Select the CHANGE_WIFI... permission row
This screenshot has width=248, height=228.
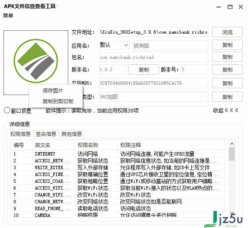click(120, 195)
